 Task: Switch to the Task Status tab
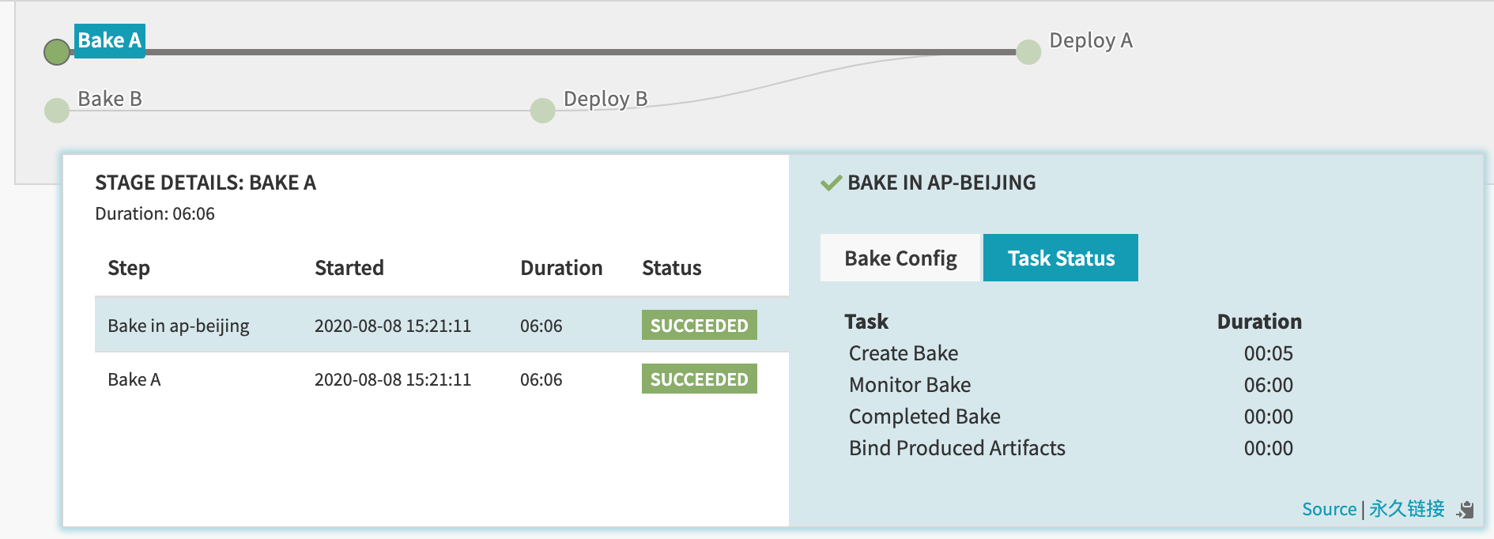[1061, 258]
